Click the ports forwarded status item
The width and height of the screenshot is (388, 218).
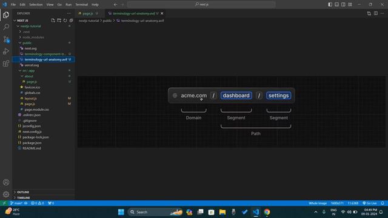[x=51, y=203]
